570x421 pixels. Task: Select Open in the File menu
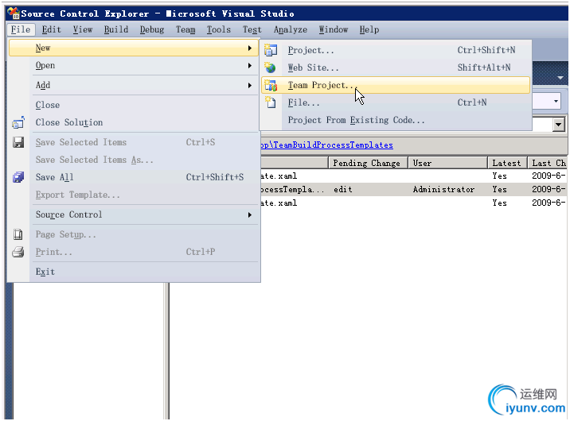pyautogui.click(x=134, y=66)
